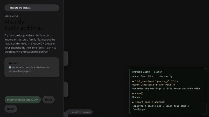
Task: Click the 'marriage' legend label
Action: 87,112
